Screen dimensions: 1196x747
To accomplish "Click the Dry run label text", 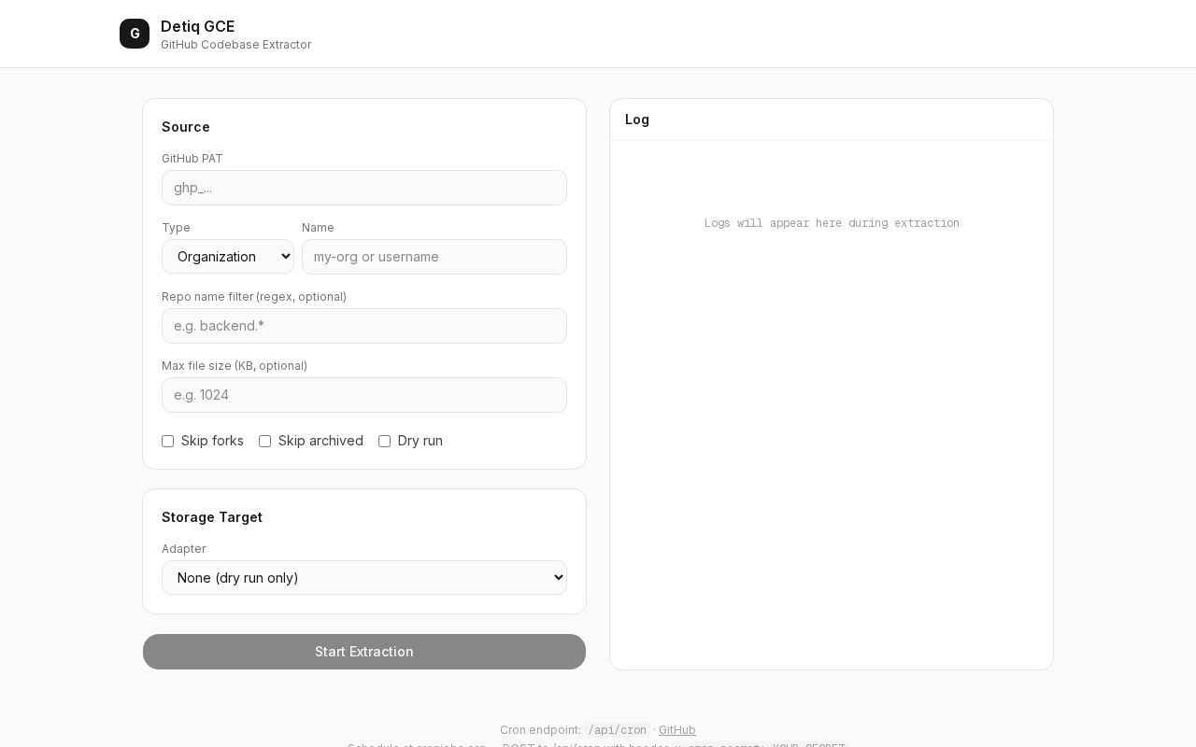I will tap(420, 441).
